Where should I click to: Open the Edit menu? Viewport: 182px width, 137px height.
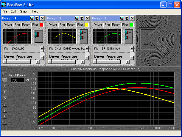[13, 11]
